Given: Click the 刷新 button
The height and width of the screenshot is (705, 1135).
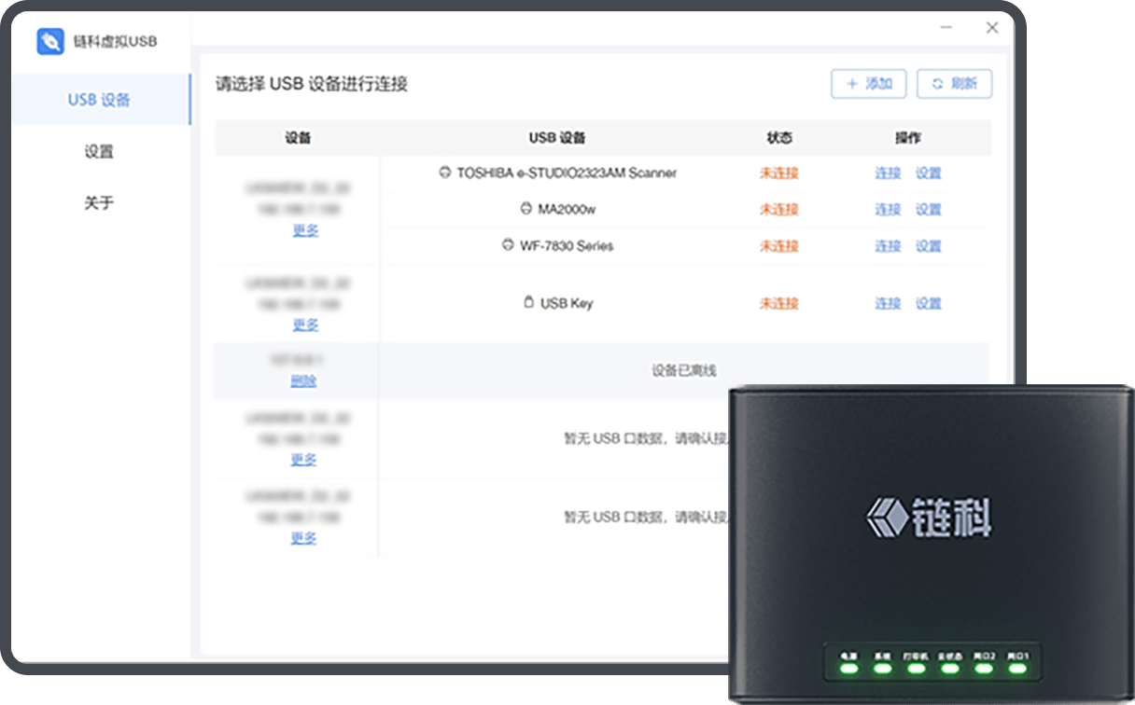Looking at the screenshot, I should pos(954,84).
